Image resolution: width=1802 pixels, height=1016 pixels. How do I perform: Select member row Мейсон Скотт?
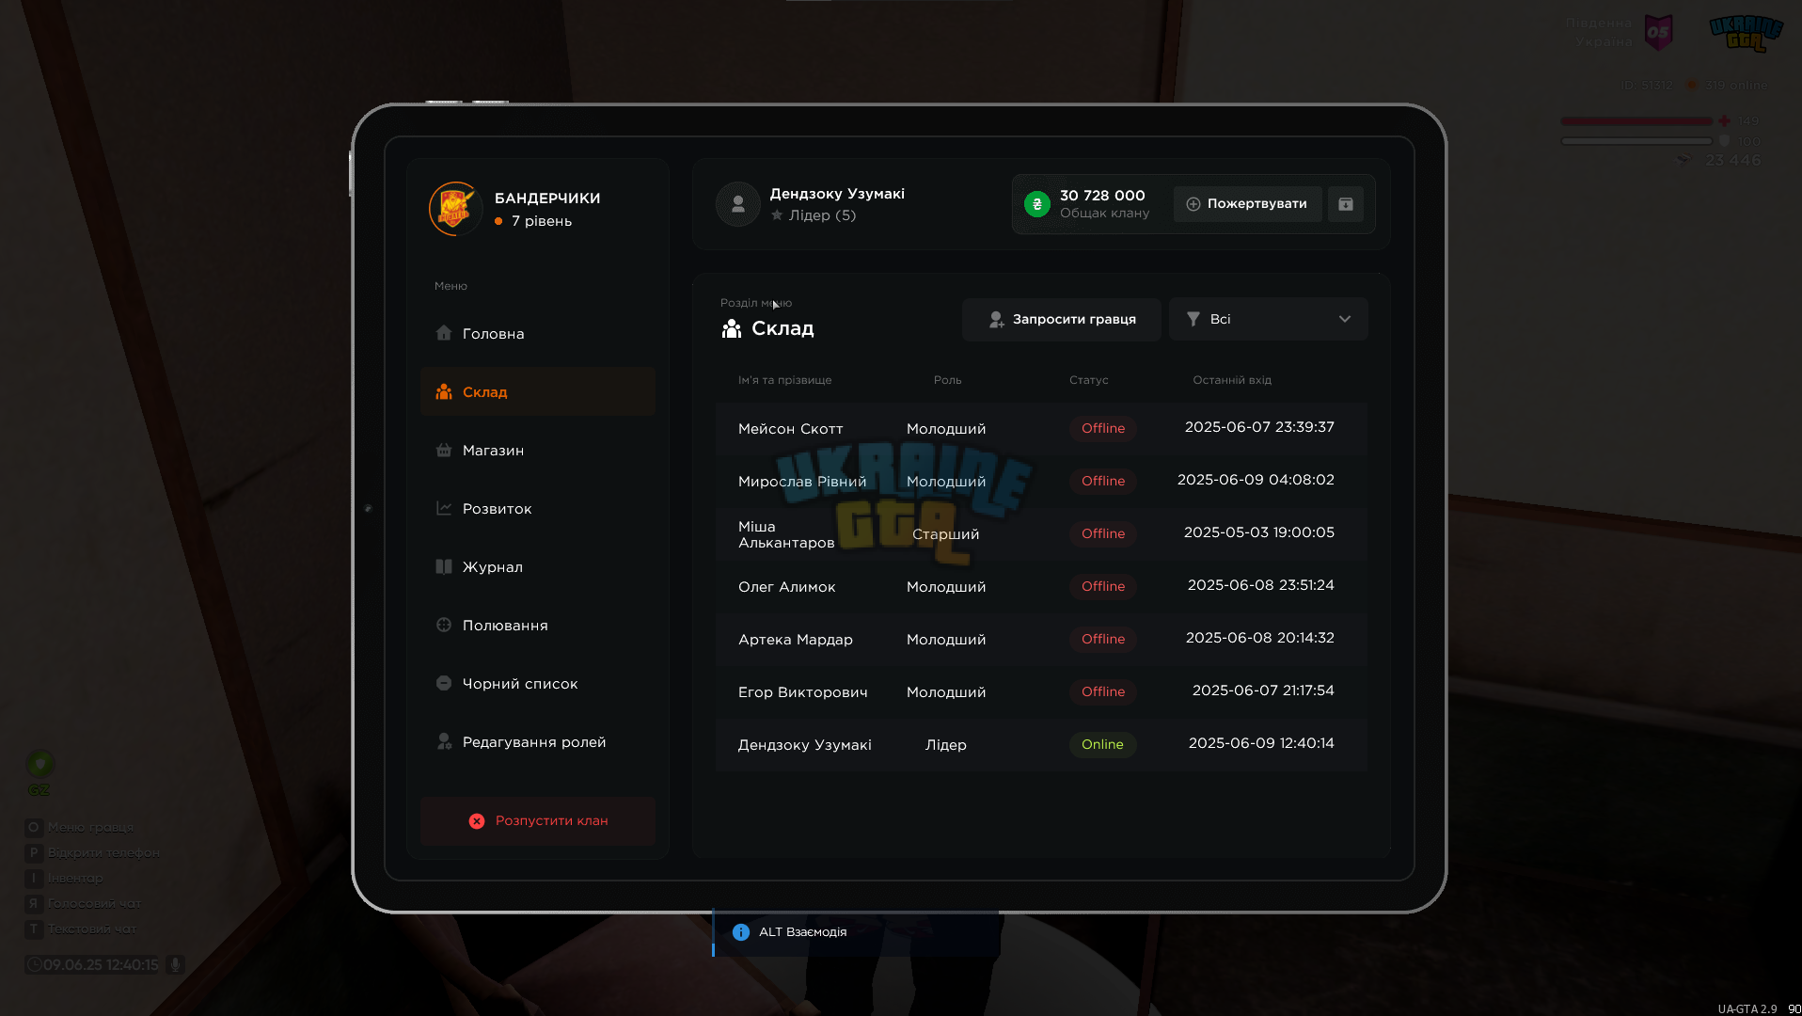pos(1041,429)
